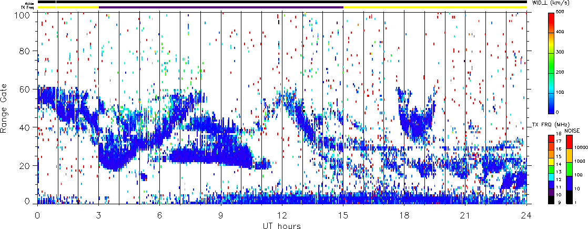Click the small 'Noise' label at top left
Viewport: 588px width, 229px height.
31,3
